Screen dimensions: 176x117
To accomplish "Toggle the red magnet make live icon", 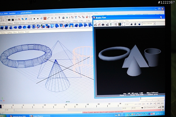I will coord(87,17).
